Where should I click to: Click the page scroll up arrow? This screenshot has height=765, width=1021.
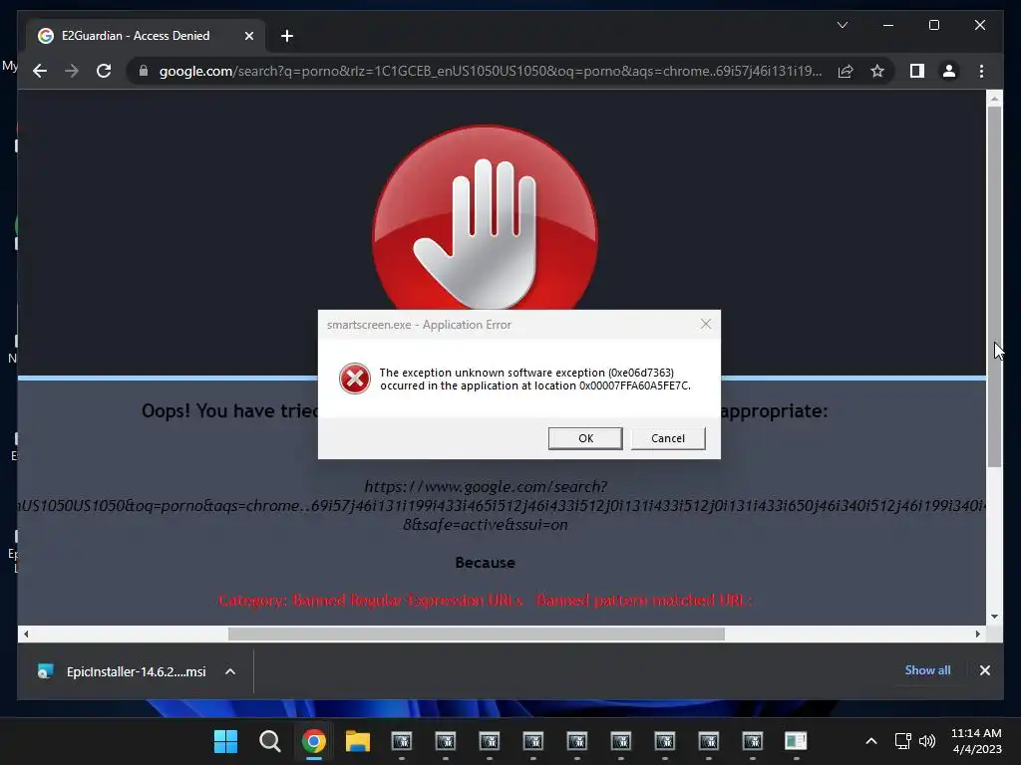point(994,99)
